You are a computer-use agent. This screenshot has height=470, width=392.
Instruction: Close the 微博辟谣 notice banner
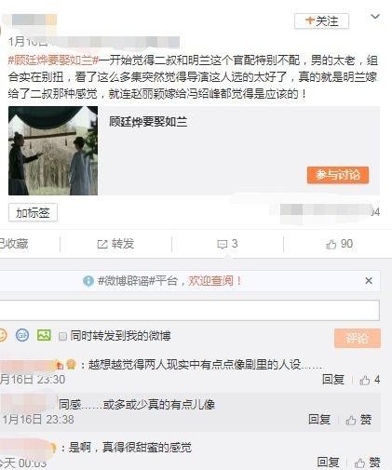(x=369, y=281)
